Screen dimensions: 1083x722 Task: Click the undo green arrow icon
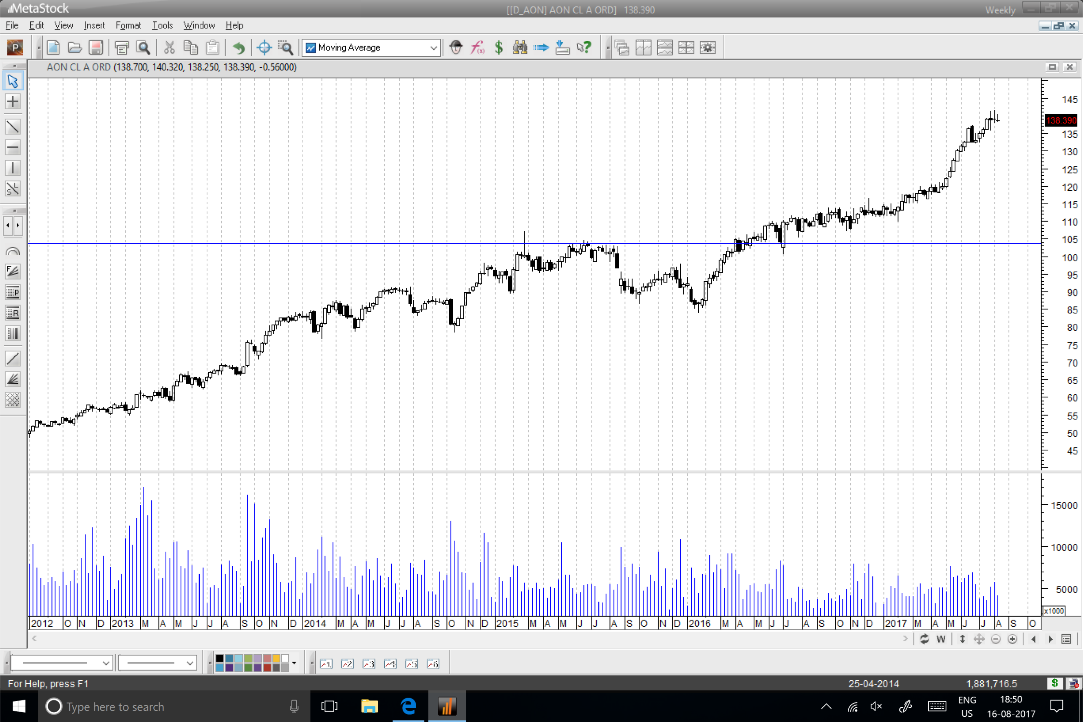[x=238, y=47]
